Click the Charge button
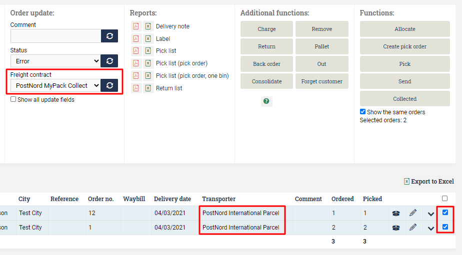This screenshot has height=255, width=462. tap(266, 29)
